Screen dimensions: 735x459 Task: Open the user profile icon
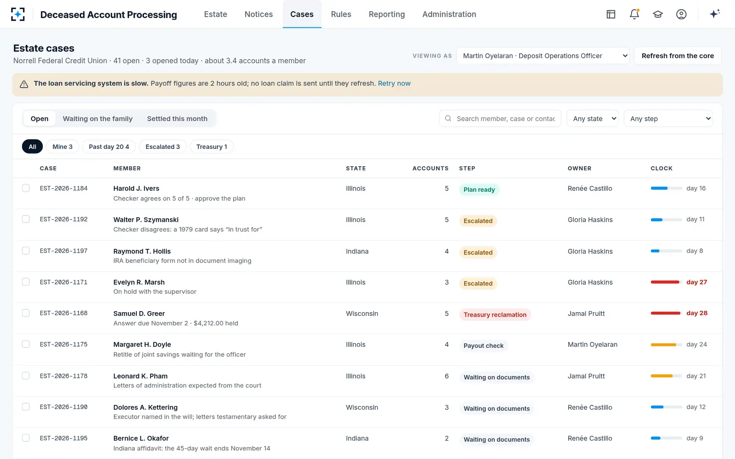pyautogui.click(x=681, y=14)
